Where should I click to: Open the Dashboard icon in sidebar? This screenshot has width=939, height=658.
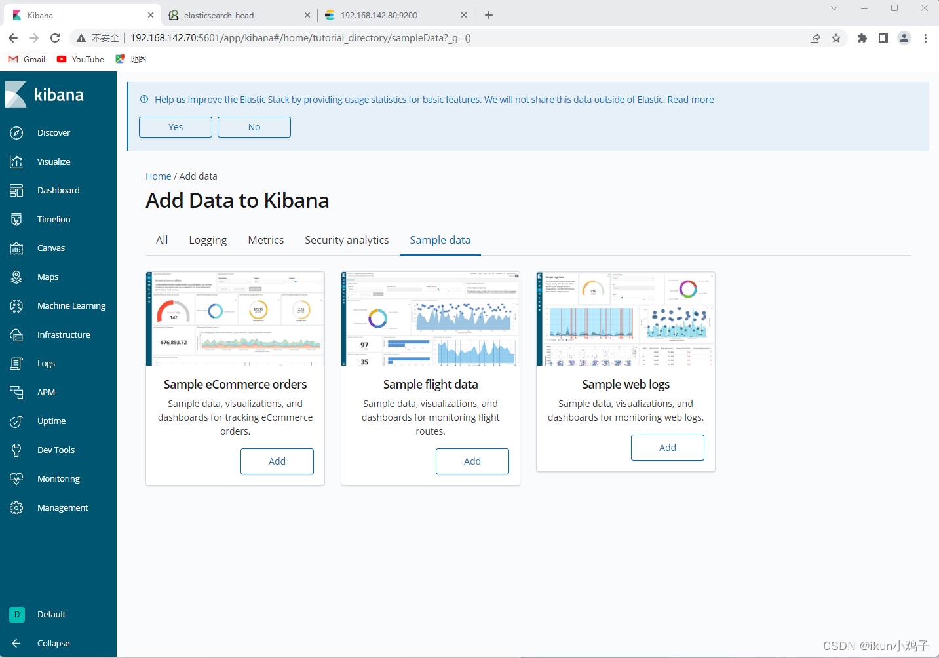pyautogui.click(x=16, y=191)
